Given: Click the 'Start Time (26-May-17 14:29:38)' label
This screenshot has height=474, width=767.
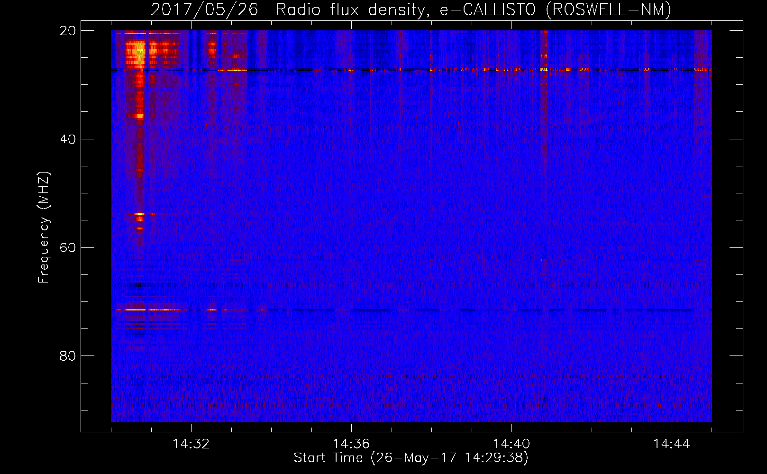Looking at the screenshot, I should pos(411,458).
